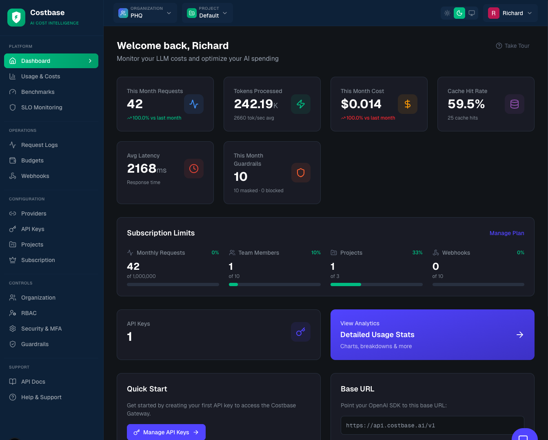This screenshot has width=548, height=440.
Task: Click the base URL https://api.costbase.ai/v1 field
Action: click(x=433, y=425)
